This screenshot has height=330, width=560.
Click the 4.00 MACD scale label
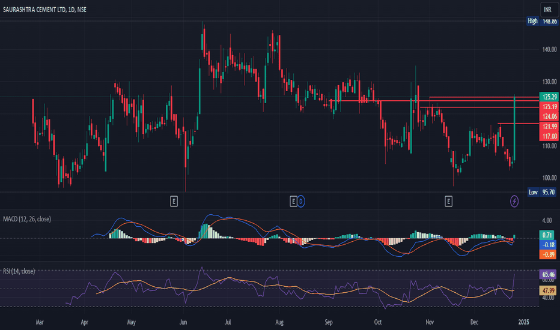coord(547,220)
